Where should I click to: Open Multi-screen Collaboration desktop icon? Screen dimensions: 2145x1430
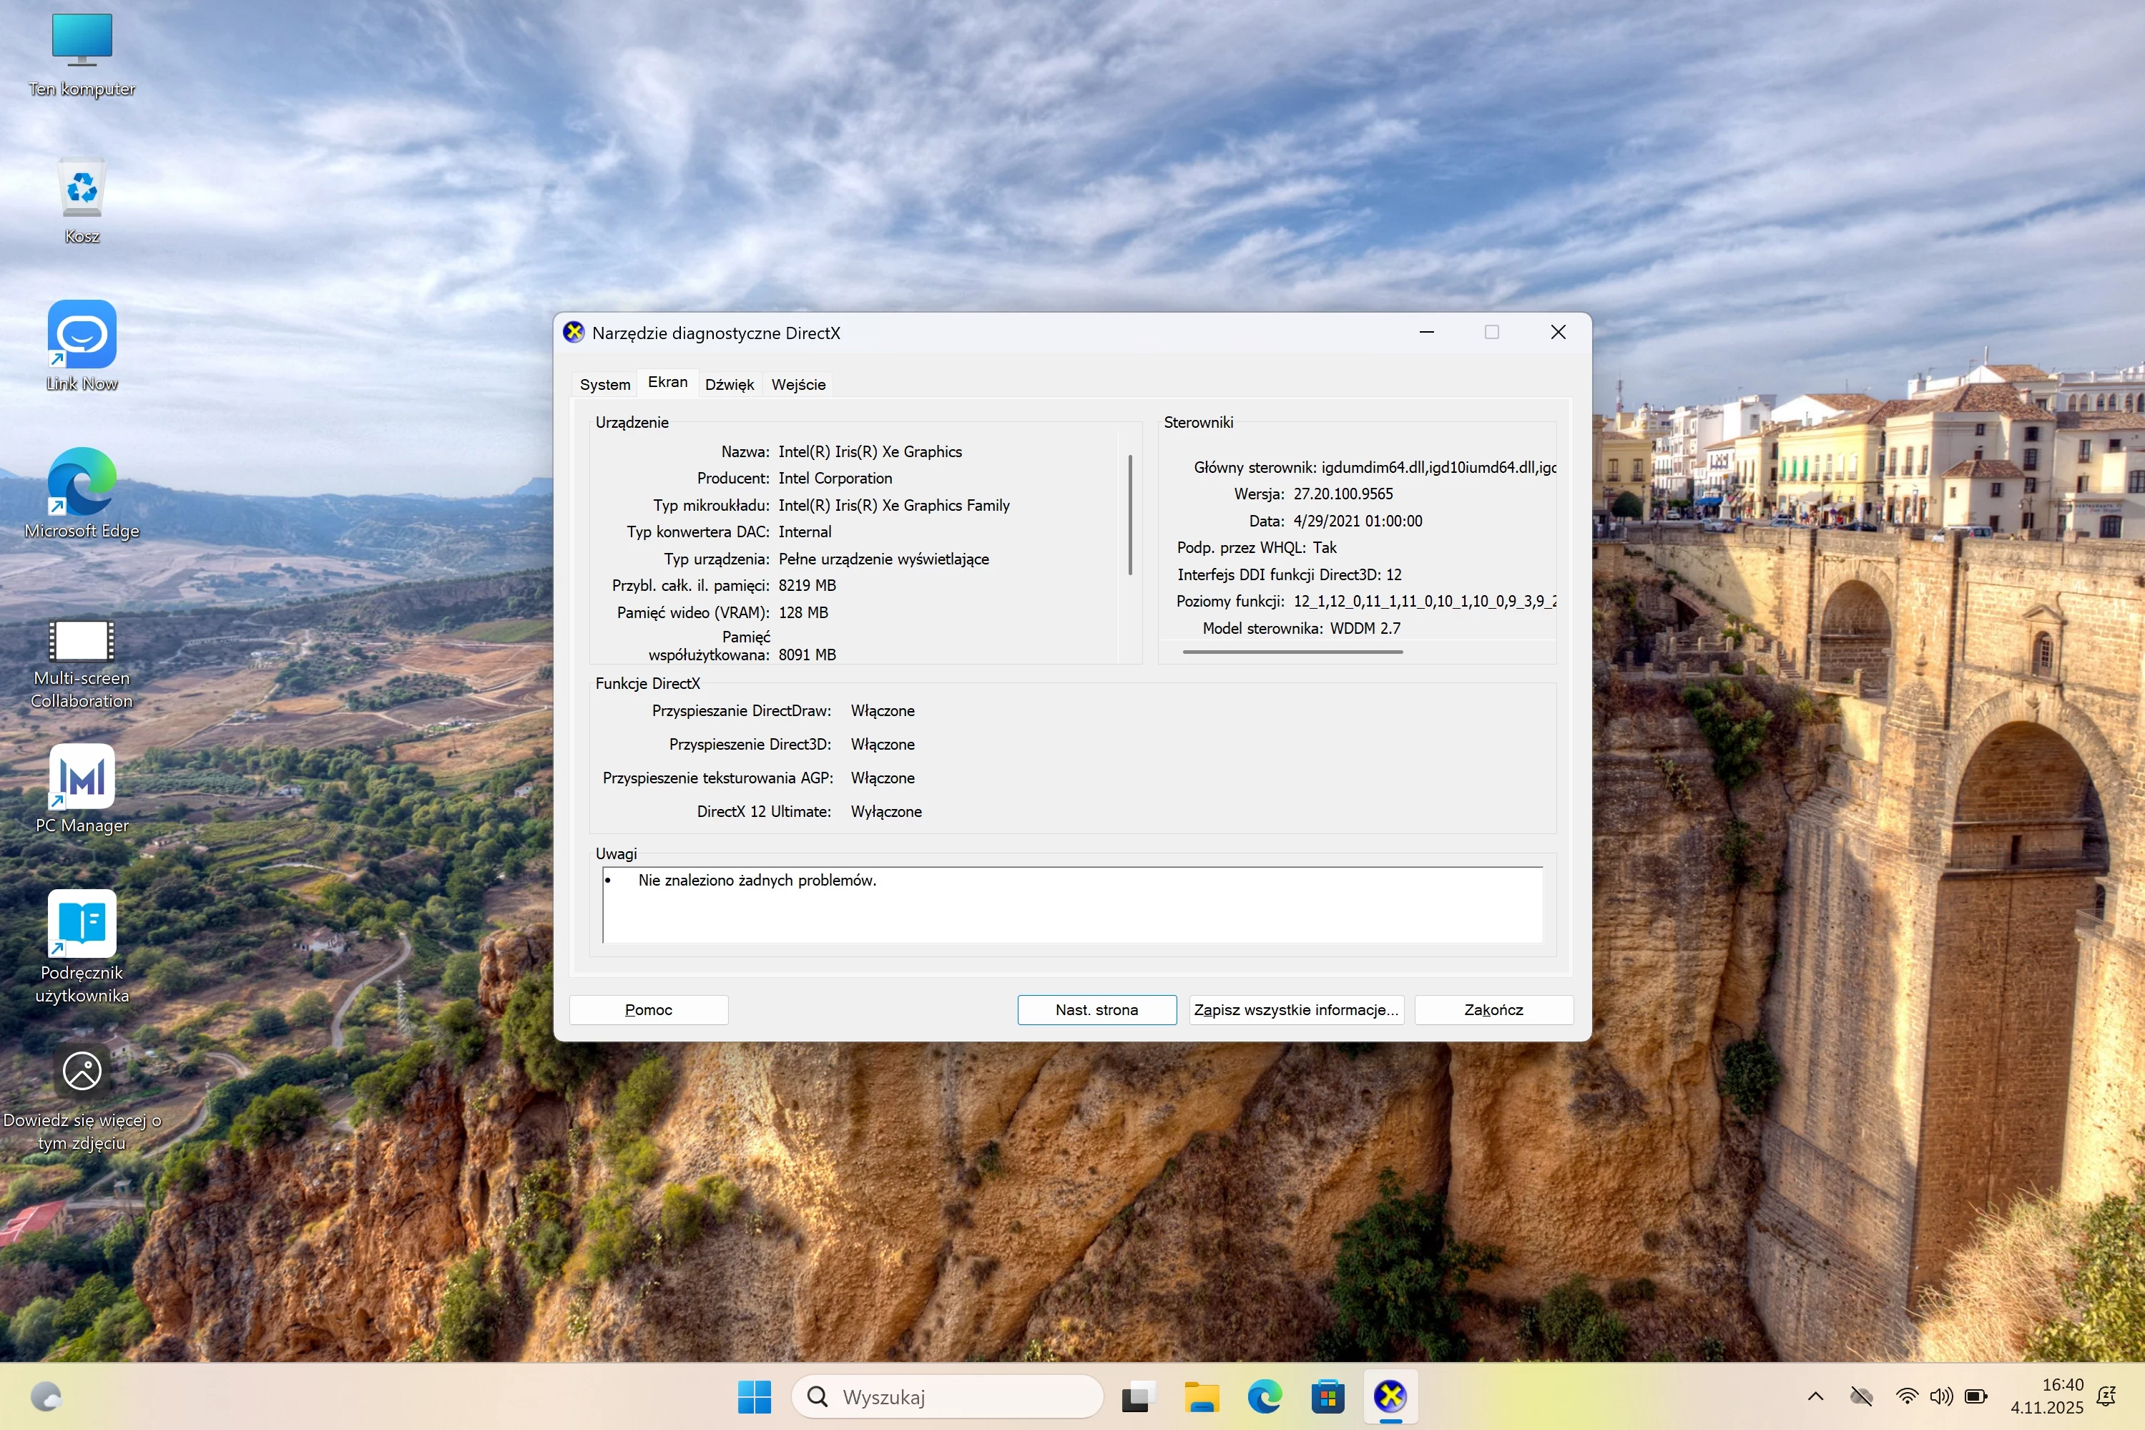pyautogui.click(x=82, y=641)
